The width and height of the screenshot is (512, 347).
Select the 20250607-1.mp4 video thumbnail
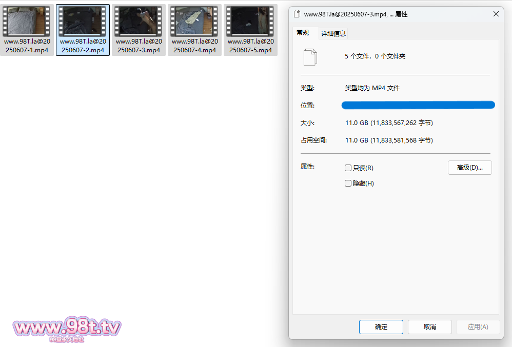coord(27,22)
